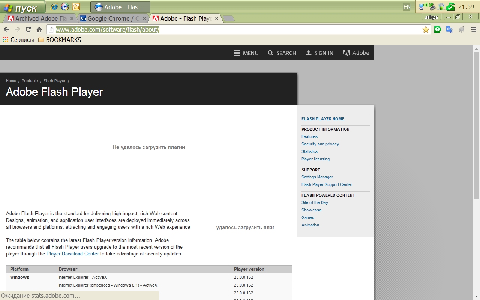Open the Сервисы apps shortcut
Image resolution: width=480 pixels, height=300 pixels.
[18, 40]
